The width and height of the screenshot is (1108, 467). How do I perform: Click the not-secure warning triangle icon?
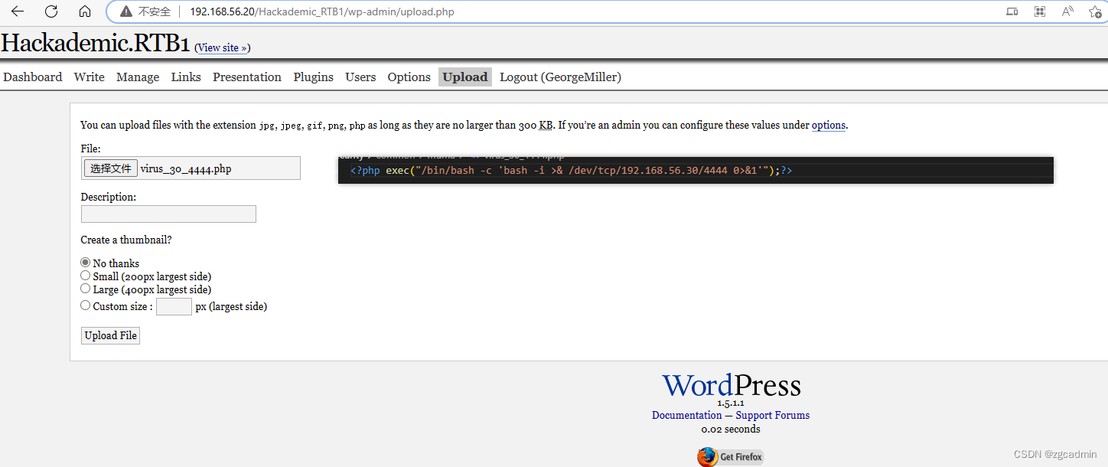(x=125, y=11)
